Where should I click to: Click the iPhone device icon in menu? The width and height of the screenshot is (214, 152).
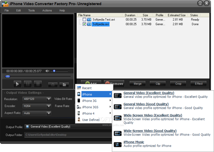click(79, 94)
